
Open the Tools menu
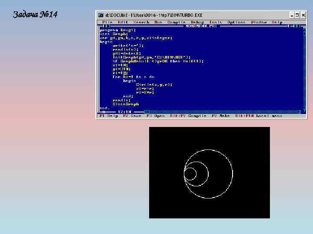coord(216,22)
